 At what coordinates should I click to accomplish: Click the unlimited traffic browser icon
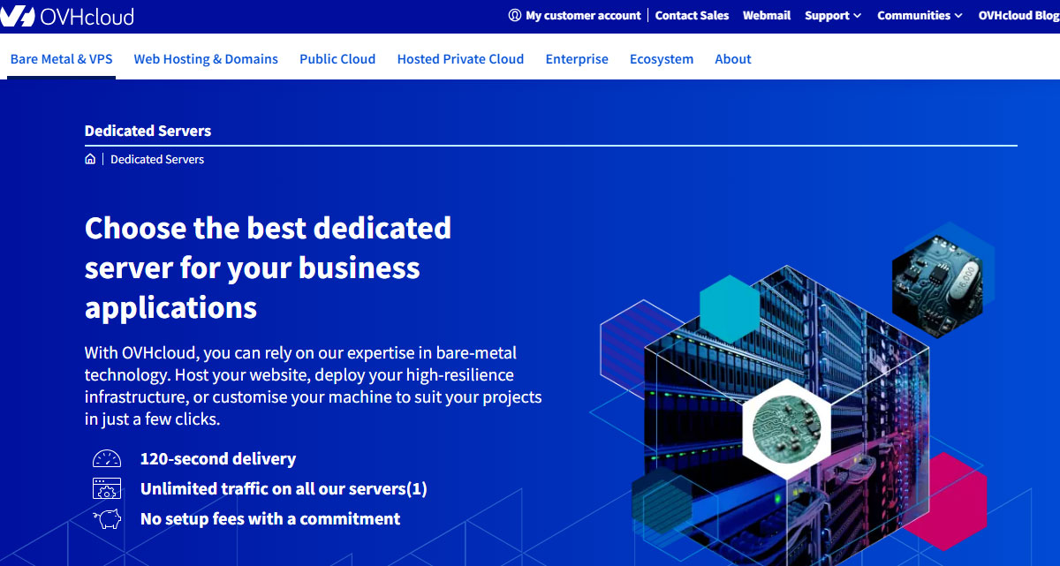coord(107,488)
